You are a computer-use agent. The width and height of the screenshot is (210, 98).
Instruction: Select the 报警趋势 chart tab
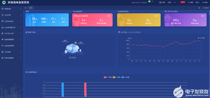click(138, 32)
